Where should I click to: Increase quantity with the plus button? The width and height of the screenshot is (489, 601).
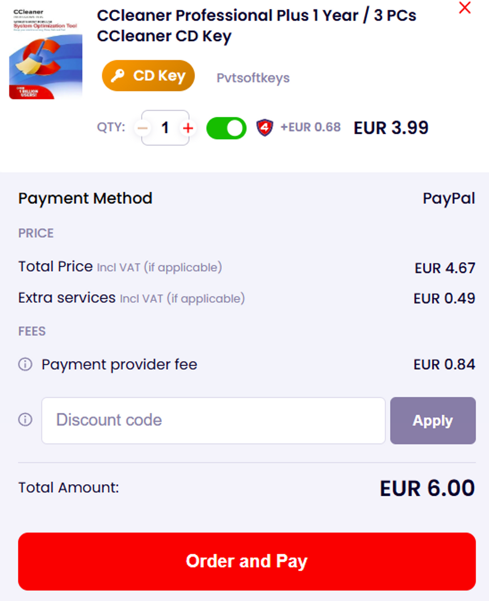pos(188,128)
